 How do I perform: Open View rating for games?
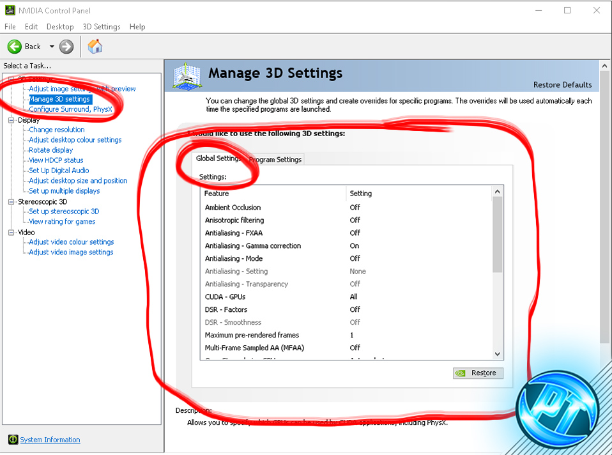point(62,222)
